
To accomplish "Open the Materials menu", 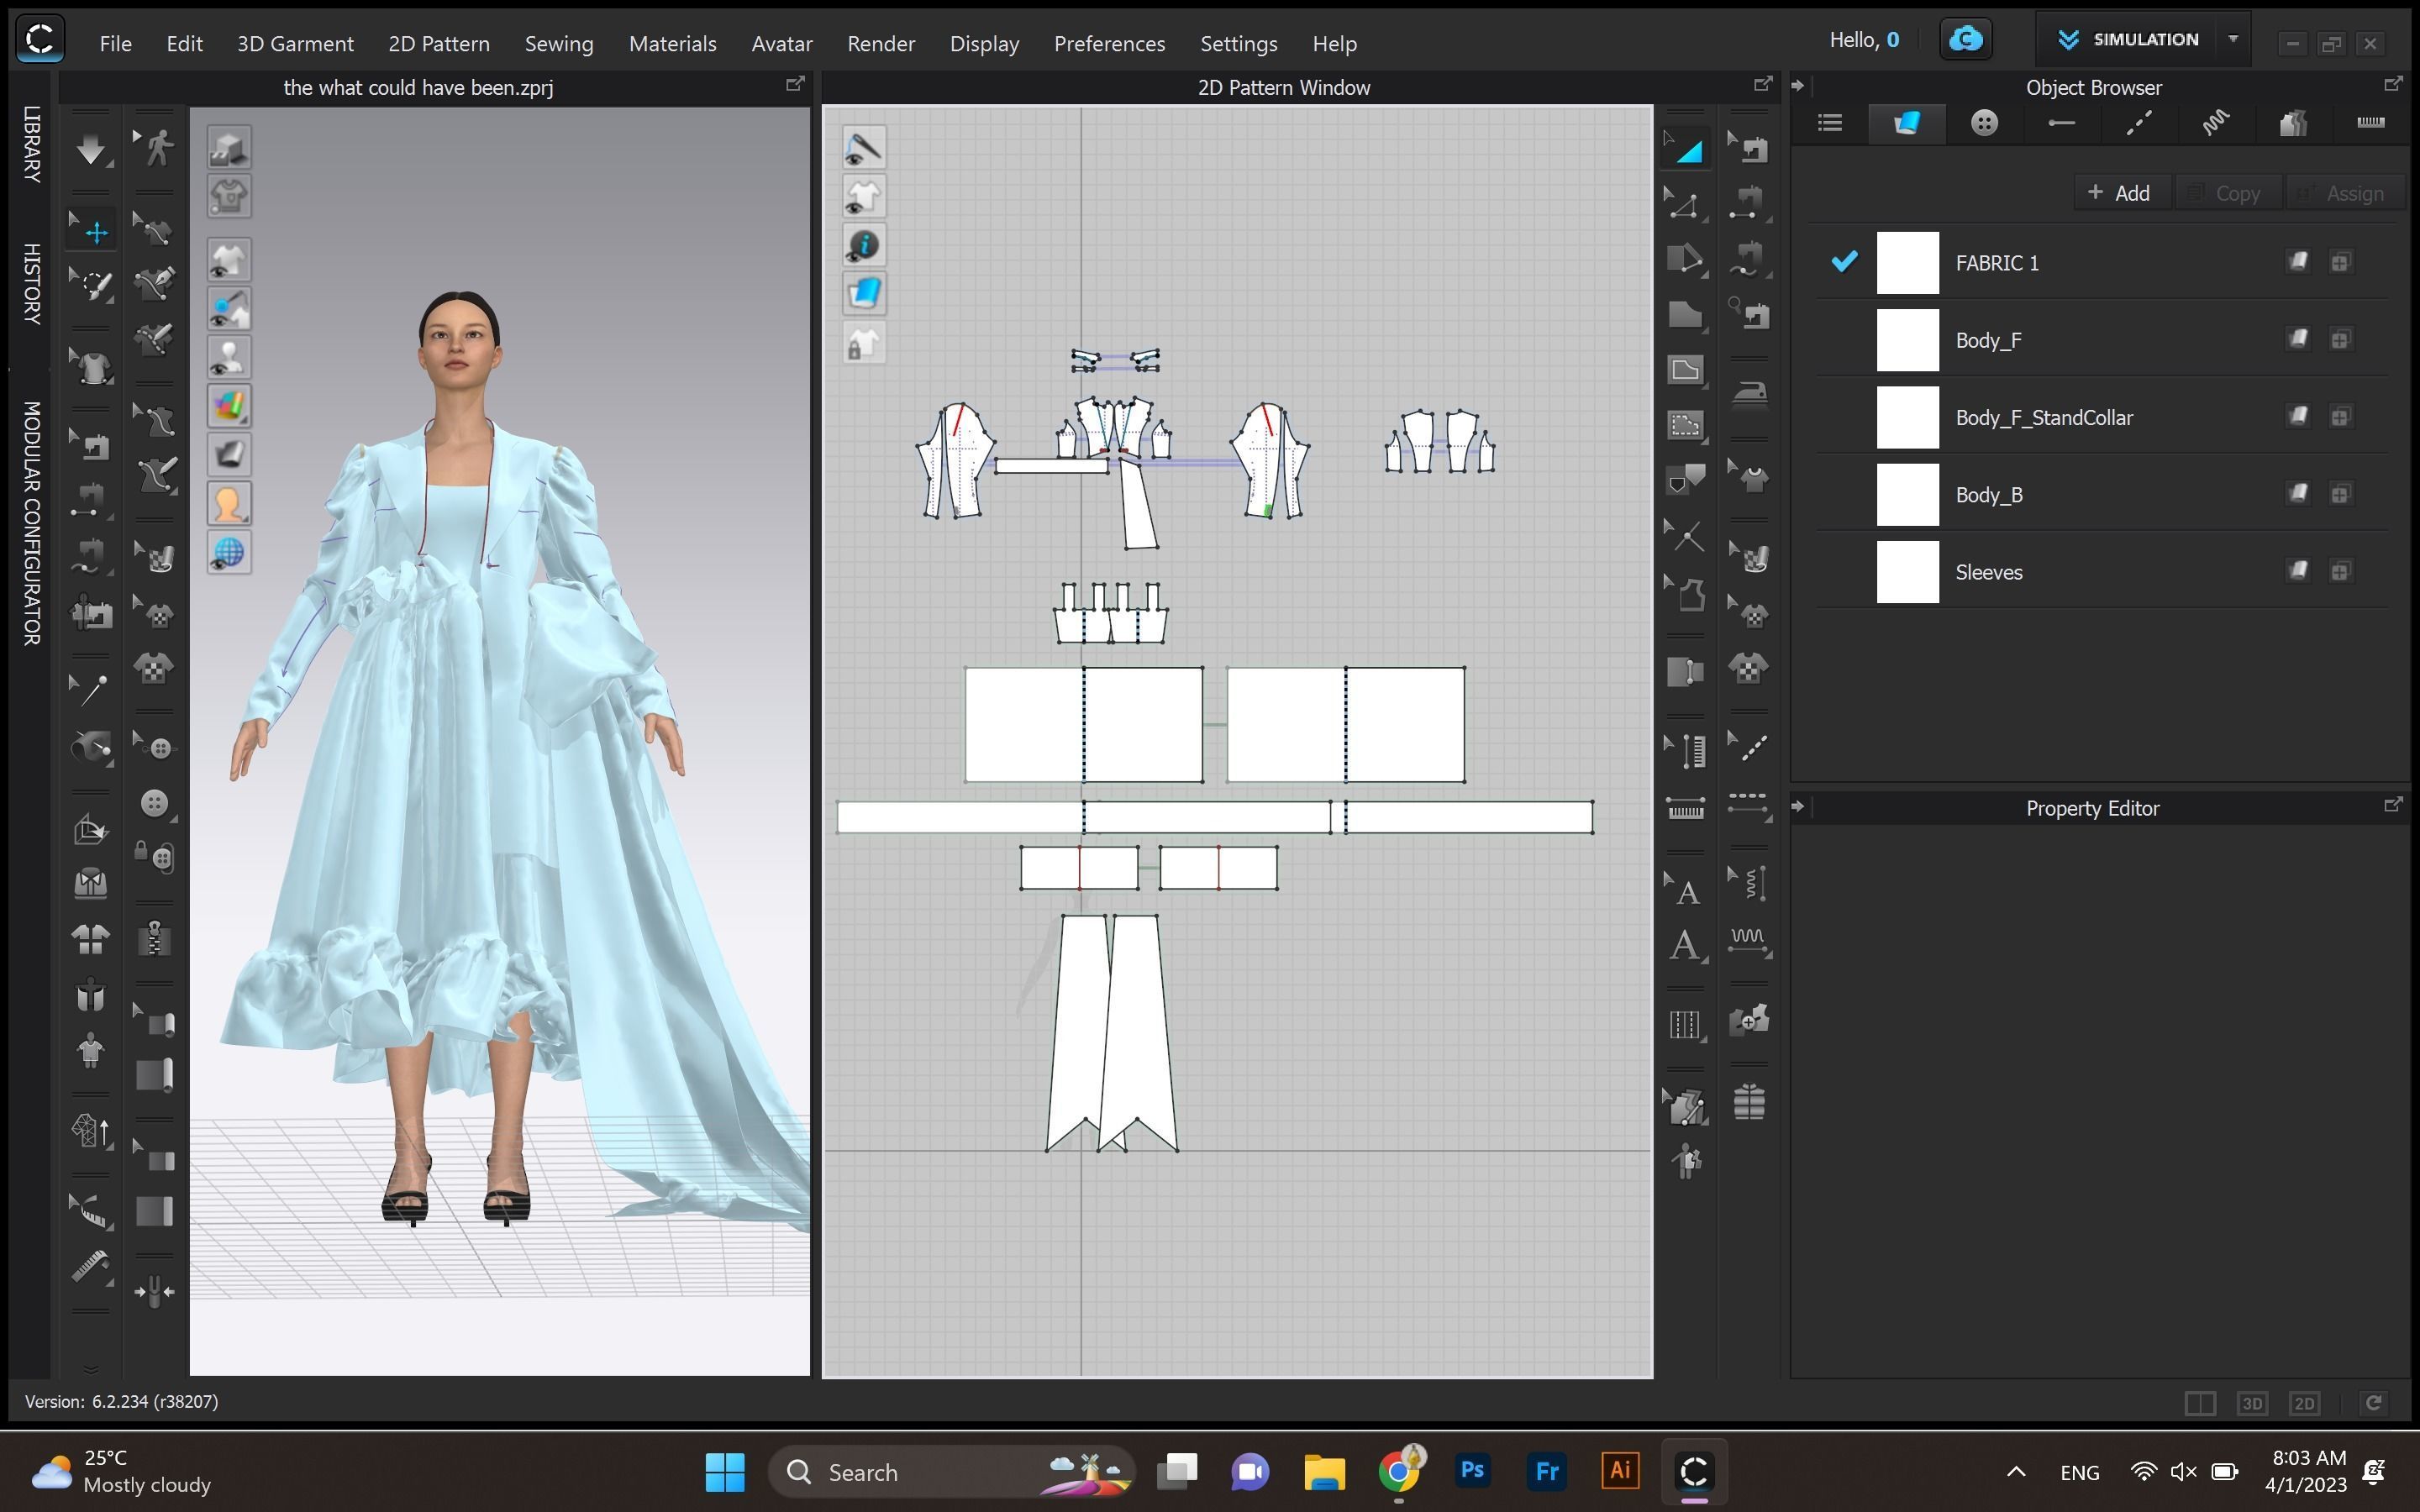I will pos(672,43).
